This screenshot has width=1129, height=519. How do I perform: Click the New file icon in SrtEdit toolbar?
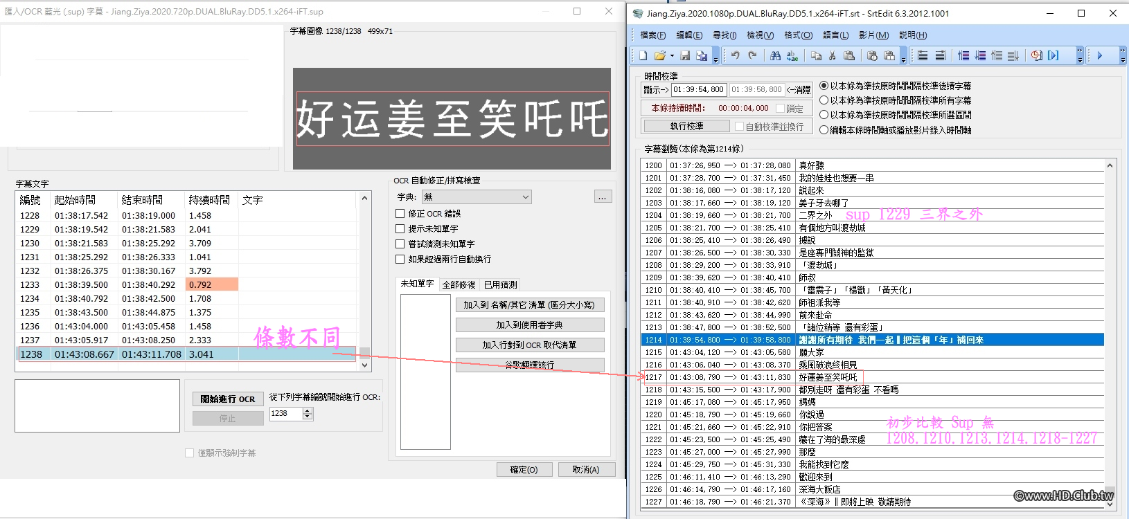[x=643, y=55]
